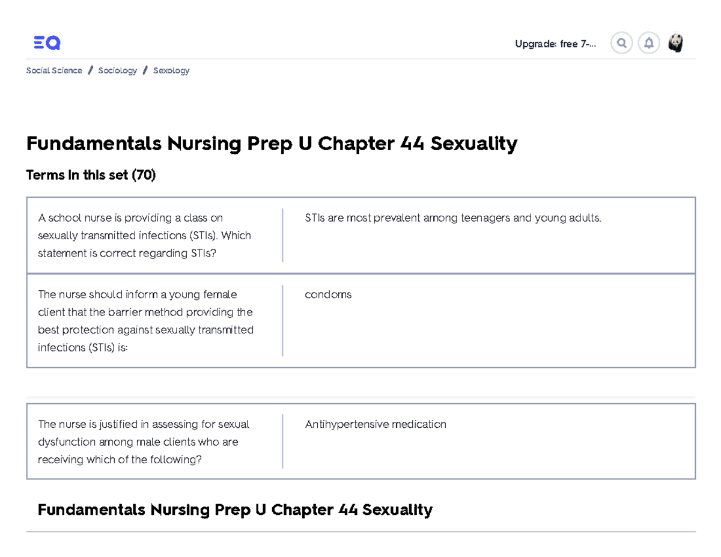Select the main page title heading

coord(271,144)
